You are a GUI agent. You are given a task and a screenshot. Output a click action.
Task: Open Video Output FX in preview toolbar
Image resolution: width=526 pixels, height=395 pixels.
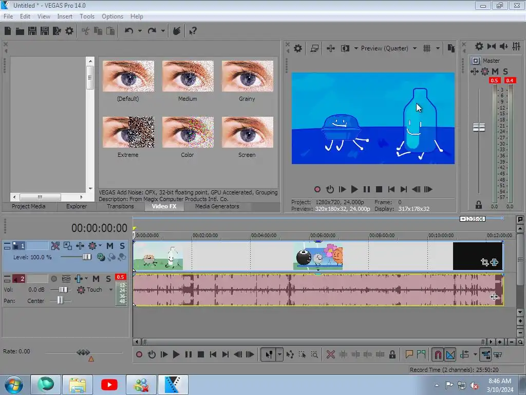click(x=331, y=48)
